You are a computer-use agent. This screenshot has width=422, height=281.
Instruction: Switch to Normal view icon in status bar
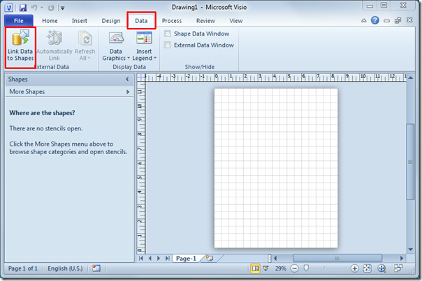[x=256, y=268]
